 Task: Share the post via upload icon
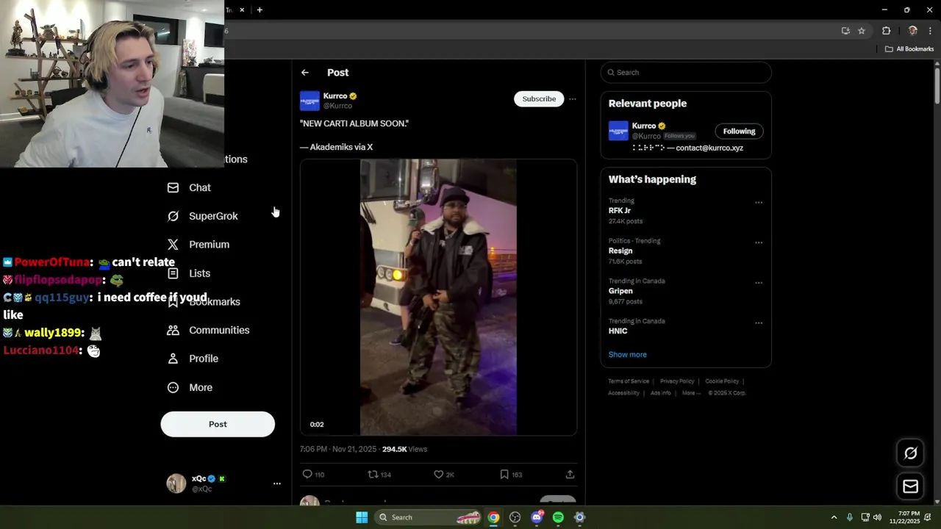point(570,475)
